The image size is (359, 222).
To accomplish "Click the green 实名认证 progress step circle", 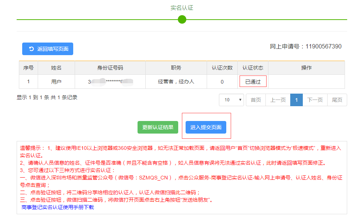I will [x=182, y=19].
